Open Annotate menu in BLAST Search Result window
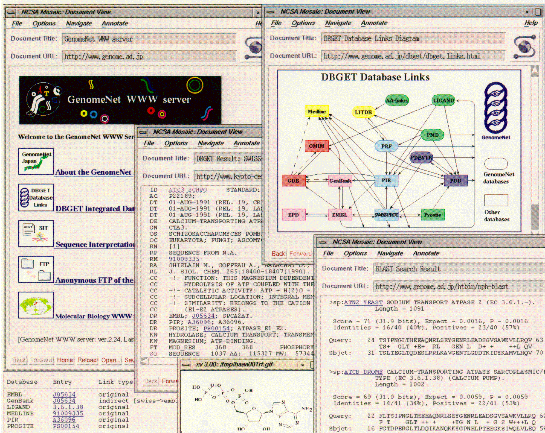 pos(426,253)
